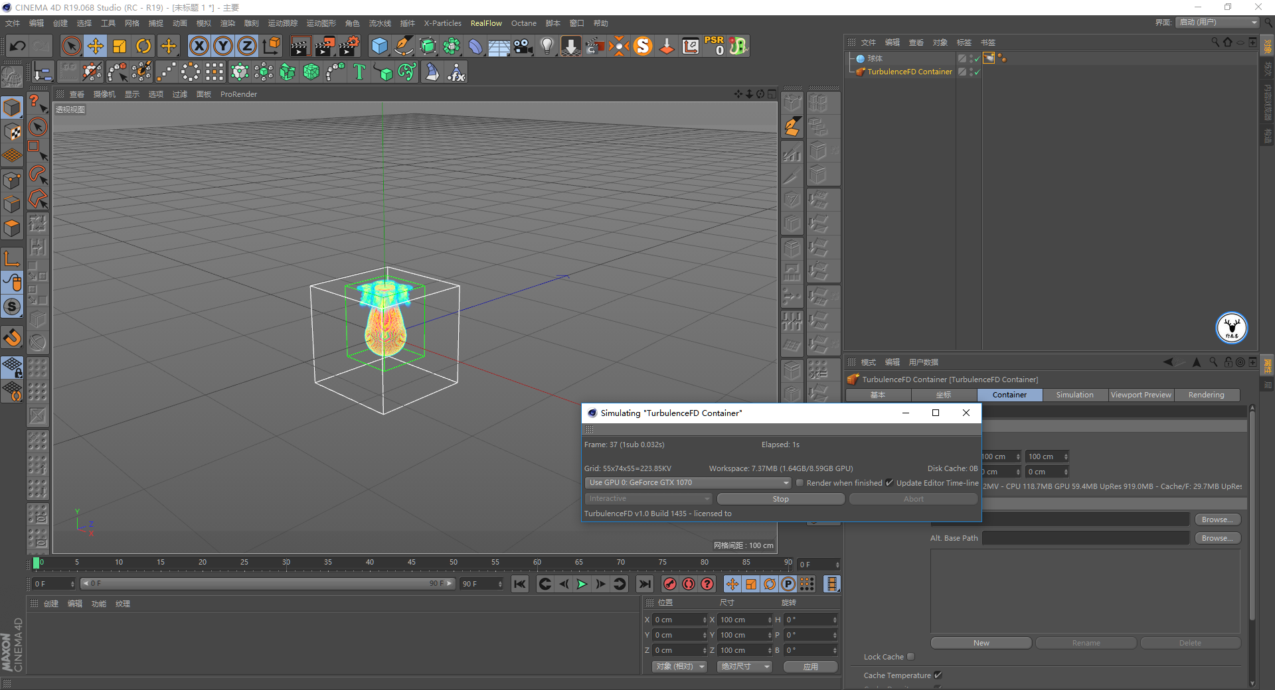The width and height of the screenshot is (1275, 690).
Task: Add a Light object
Action: (547, 46)
